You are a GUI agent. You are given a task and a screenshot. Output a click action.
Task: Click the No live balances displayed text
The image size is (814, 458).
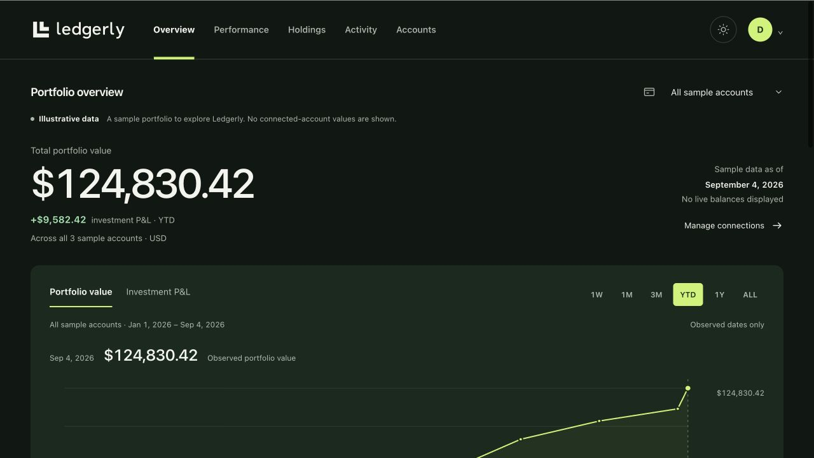[x=732, y=200]
